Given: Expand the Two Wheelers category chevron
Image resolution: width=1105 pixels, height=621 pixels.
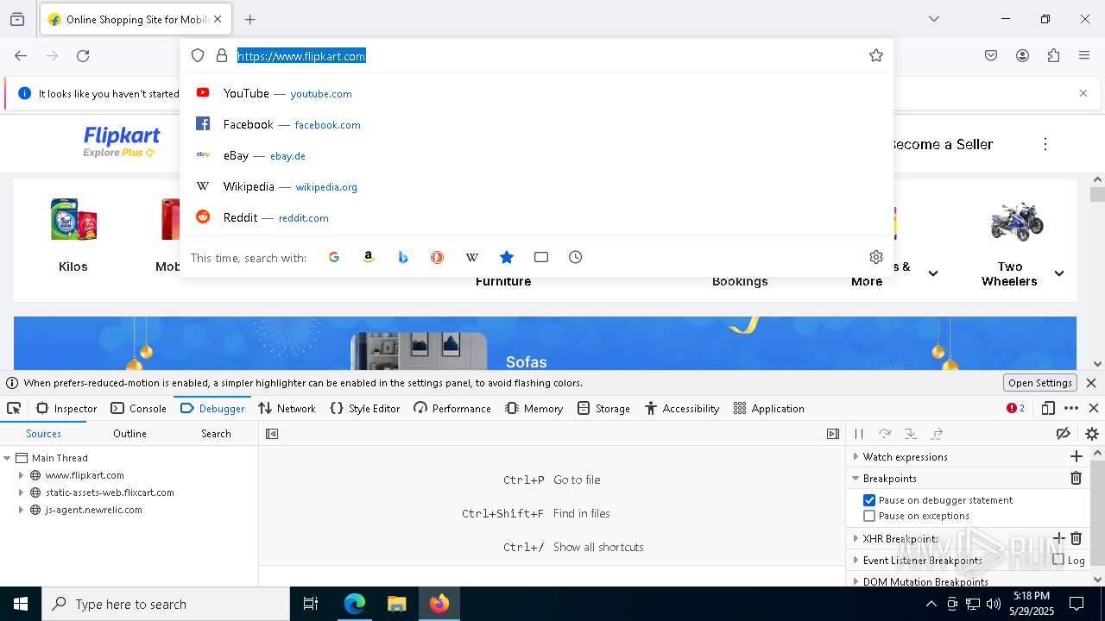Looking at the screenshot, I should click(x=1059, y=273).
